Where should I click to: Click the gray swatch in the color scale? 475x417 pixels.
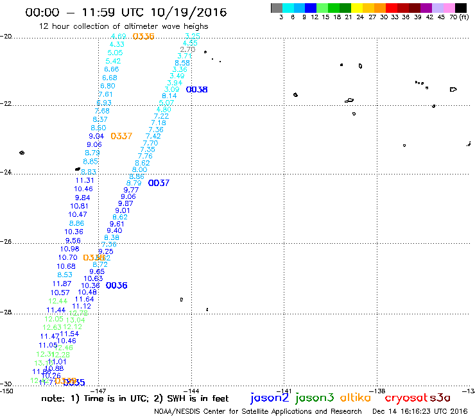(x=277, y=8)
